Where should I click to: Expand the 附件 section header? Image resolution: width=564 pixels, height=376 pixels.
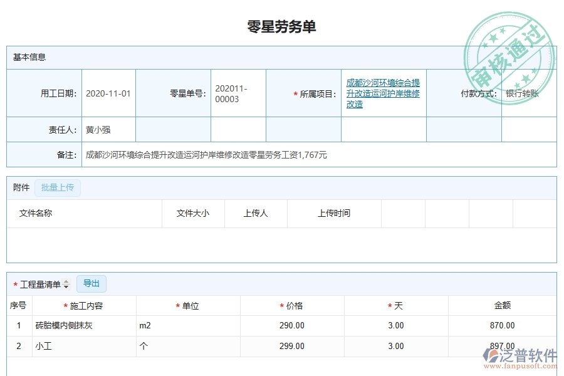[x=21, y=187]
